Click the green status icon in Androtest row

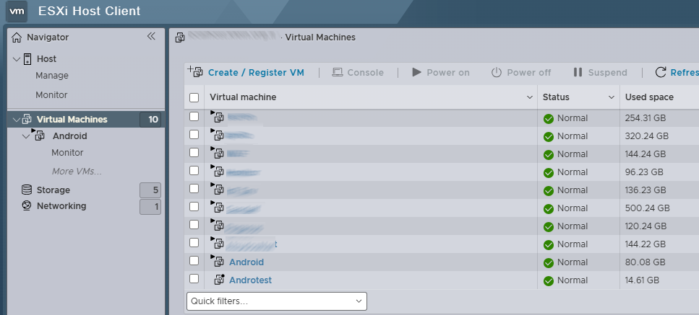pyautogui.click(x=549, y=281)
